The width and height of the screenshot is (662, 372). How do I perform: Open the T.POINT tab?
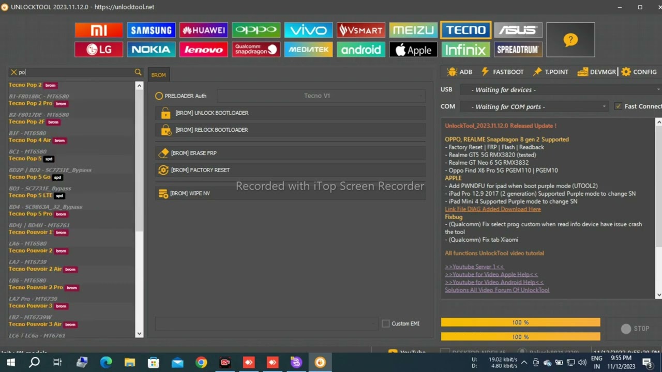[x=550, y=72]
